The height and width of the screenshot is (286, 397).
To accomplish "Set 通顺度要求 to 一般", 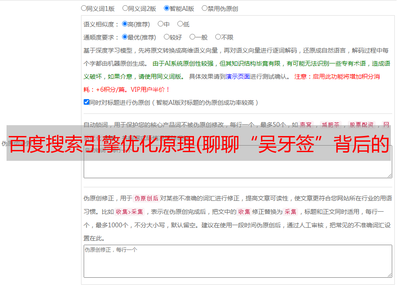I will tap(193, 37).
